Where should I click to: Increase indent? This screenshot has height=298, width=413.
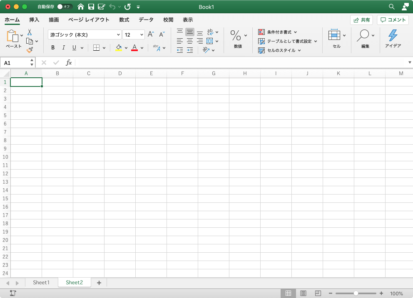pyautogui.click(x=190, y=50)
